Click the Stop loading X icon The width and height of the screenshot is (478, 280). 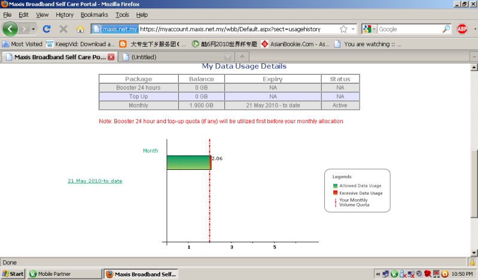63,29
